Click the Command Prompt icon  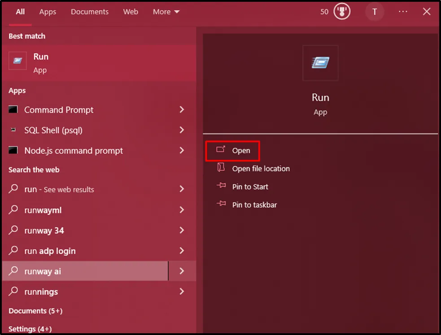(x=13, y=110)
